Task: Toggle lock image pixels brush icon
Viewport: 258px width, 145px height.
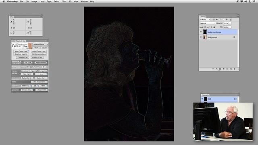Action: (208, 27)
